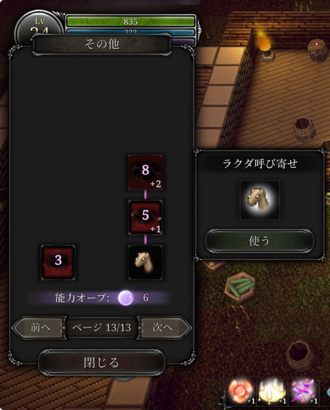The image size is (330, 410).
Task: Activate the red rose skill in hotbar
Action: coord(241,392)
